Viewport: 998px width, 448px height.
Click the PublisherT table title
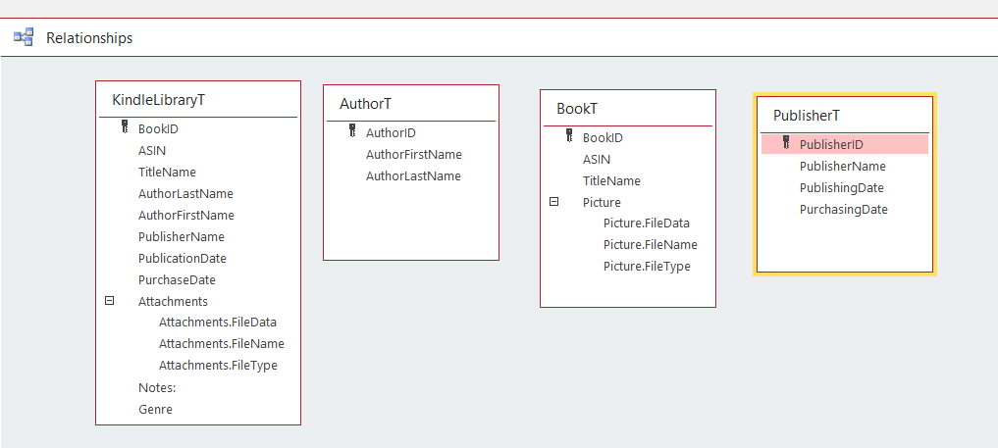click(x=806, y=116)
